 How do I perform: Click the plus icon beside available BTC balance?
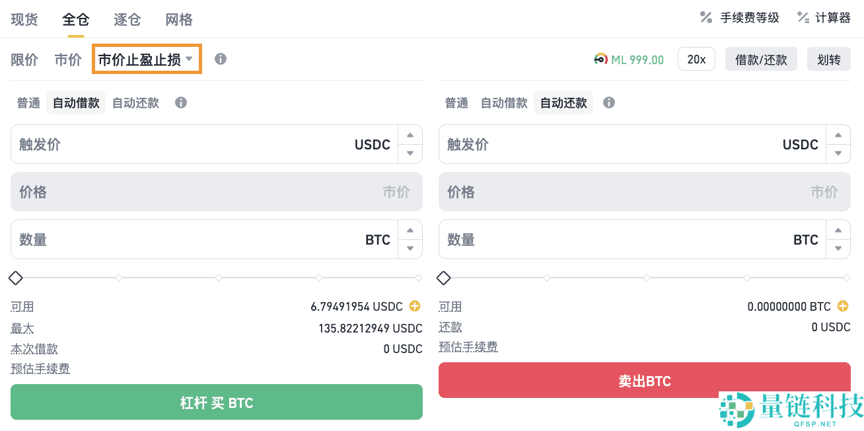843,306
